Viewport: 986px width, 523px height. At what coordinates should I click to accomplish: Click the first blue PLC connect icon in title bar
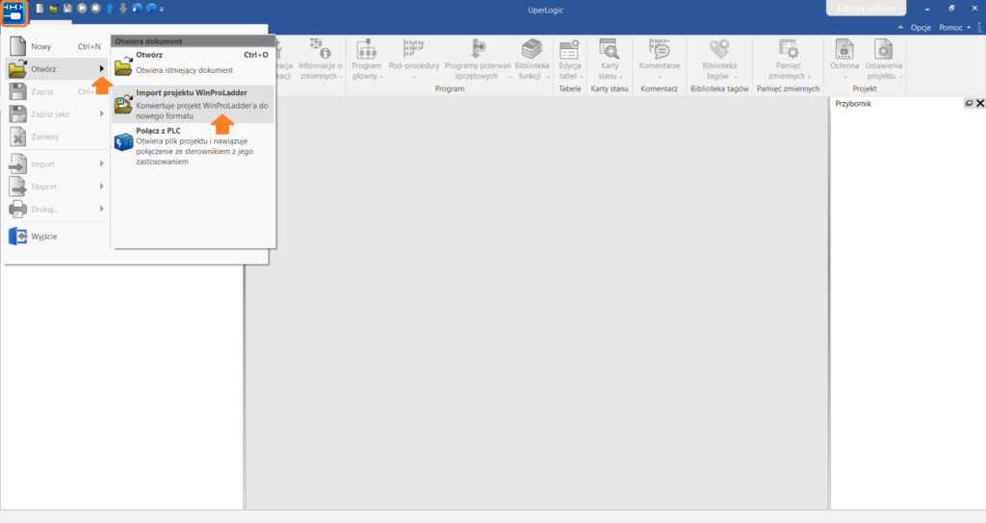pos(137,9)
